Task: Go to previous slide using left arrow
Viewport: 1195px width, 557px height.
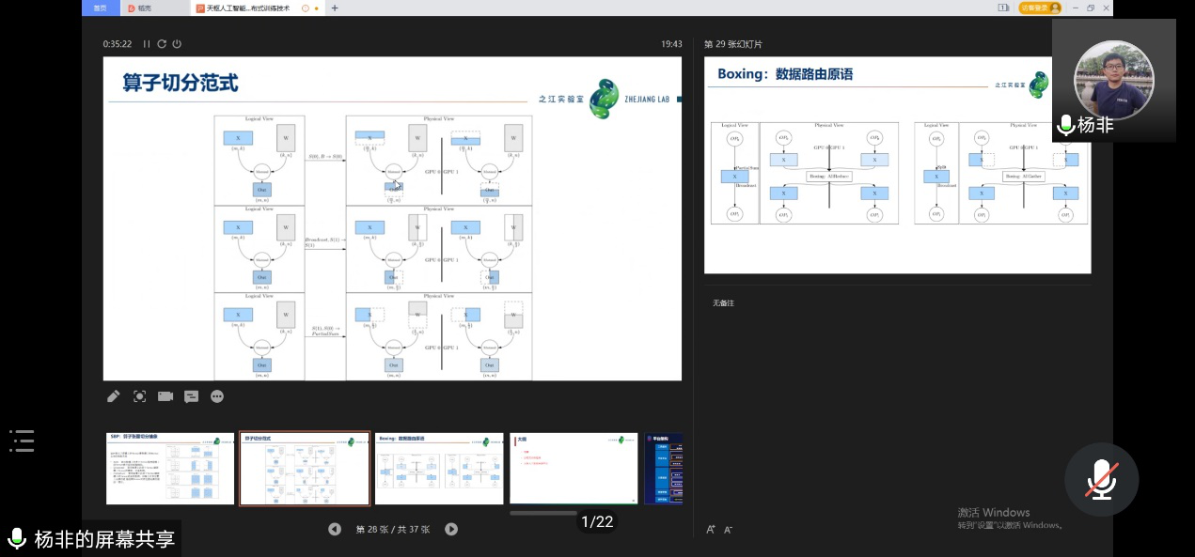Action: pos(335,529)
